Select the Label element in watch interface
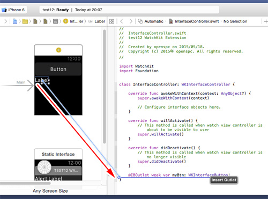The height and width of the screenshot is (199, 268). 41,80
